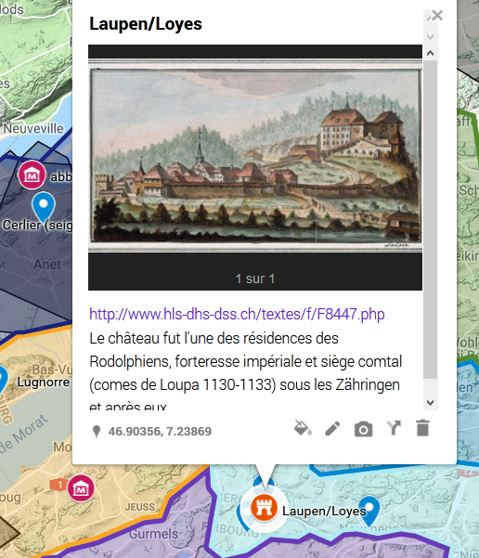Click the pink museum marker near abb
The width and height of the screenshot is (479, 558).
point(32,175)
